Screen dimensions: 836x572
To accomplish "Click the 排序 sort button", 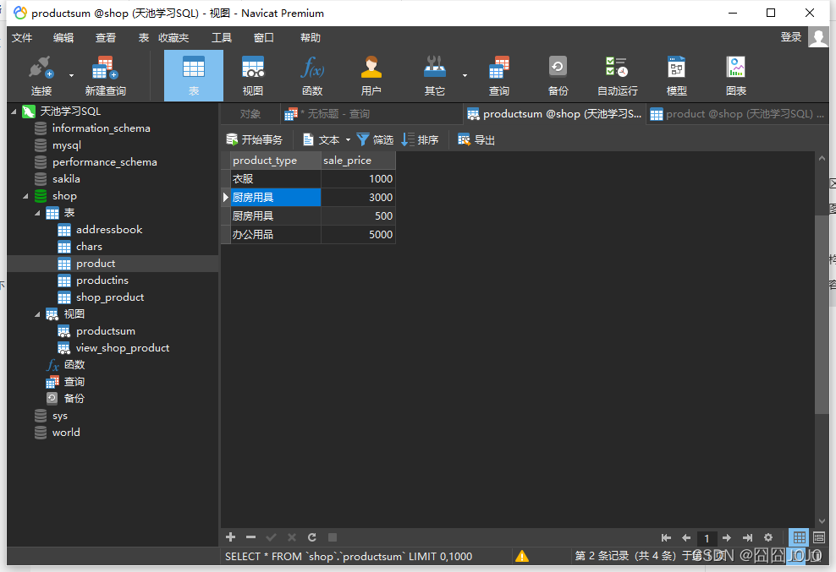I will [421, 139].
